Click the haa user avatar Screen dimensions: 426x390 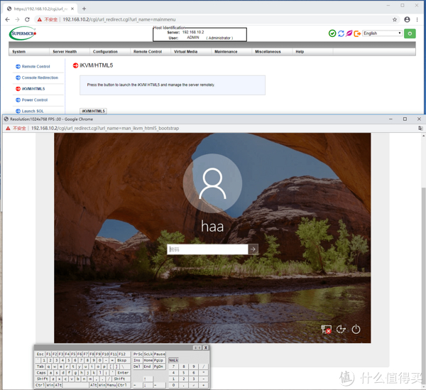point(212,183)
